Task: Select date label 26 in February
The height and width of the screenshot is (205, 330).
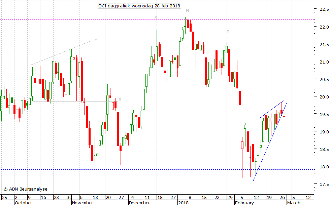Action: 282,198
